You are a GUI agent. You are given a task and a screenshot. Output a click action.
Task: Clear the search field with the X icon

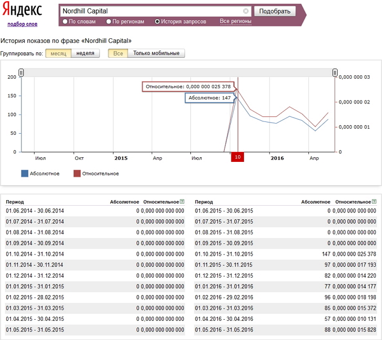coord(246,11)
